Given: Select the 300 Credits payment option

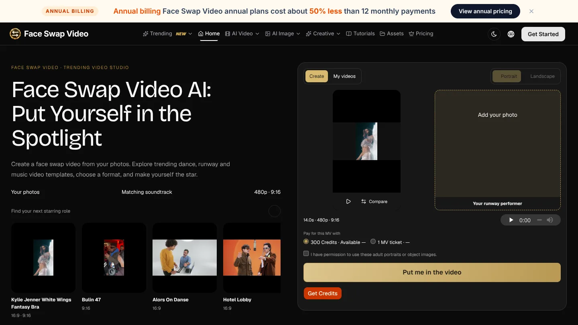Looking at the screenshot, I should pyautogui.click(x=306, y=242).
